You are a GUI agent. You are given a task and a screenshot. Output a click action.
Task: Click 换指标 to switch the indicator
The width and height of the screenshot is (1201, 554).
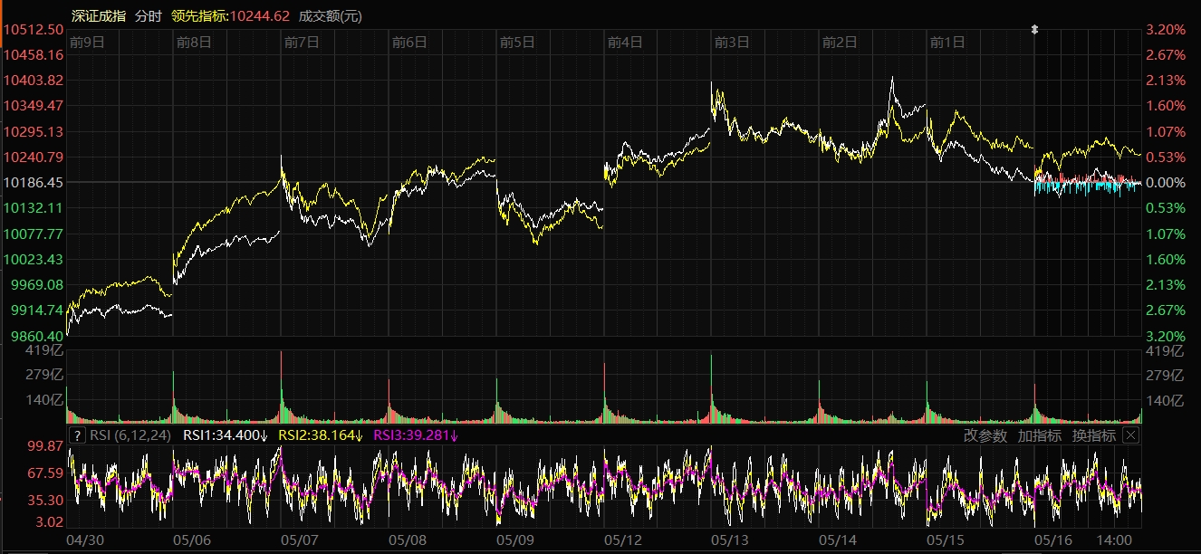coord(1094,435)
